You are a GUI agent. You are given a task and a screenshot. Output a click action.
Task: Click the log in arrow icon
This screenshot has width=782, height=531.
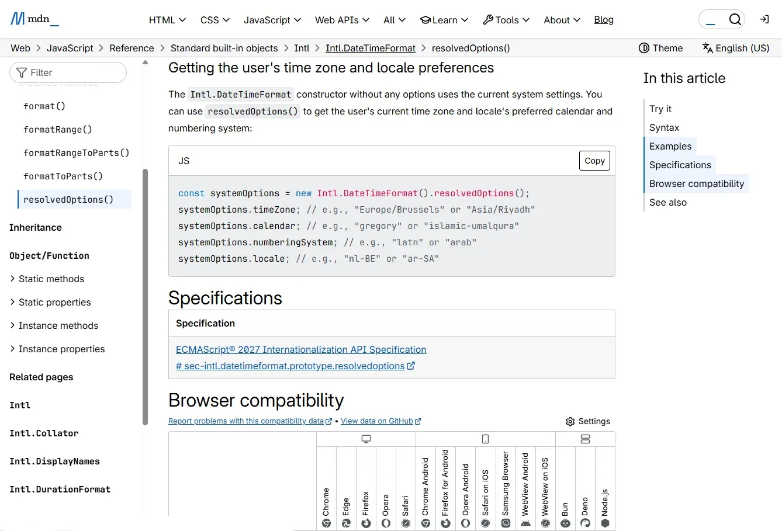click(764, 19)
